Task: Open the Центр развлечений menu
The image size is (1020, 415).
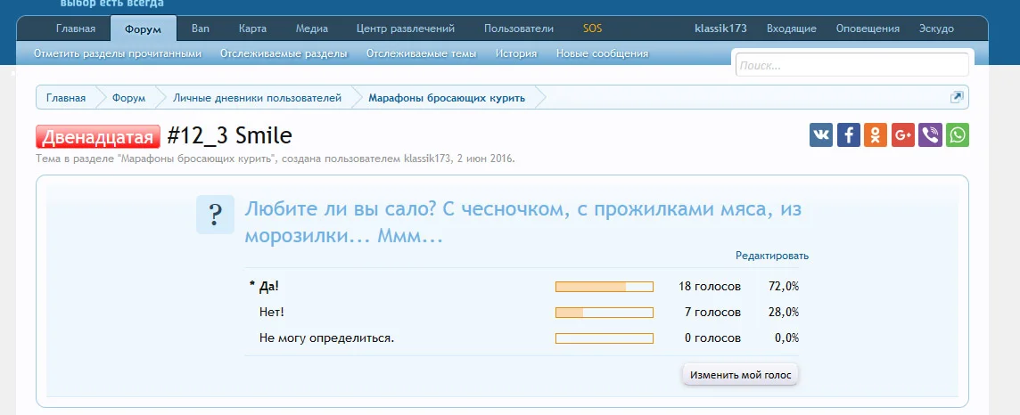Action: click(405, 28)
